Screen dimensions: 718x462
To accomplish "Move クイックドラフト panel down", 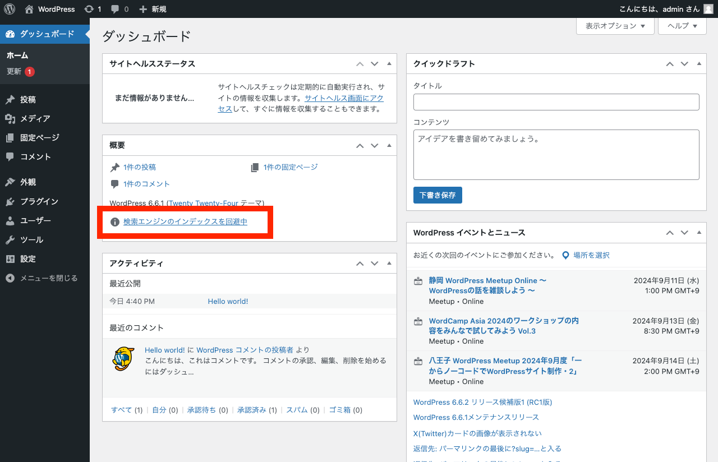I will [x=684, y=64].
